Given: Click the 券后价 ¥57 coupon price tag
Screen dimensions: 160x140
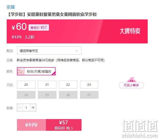Looking at the screenshot, I should tap(39, 28).
